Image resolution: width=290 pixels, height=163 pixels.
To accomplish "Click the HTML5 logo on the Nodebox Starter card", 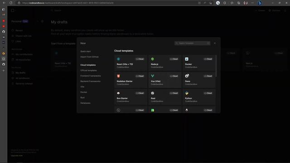I will [118, 76].
